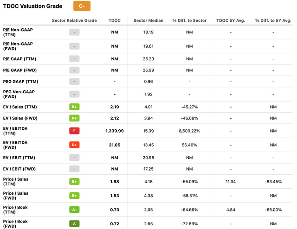Select the TDOC 5Y Avg. column header
The image size is (297, 229).
231,21
